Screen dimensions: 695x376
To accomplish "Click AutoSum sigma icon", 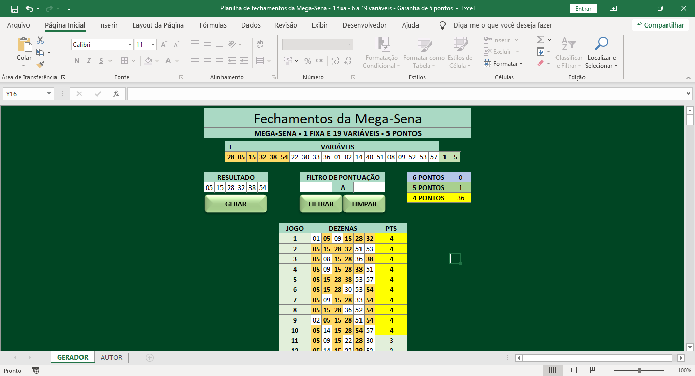I will [540, 40].
